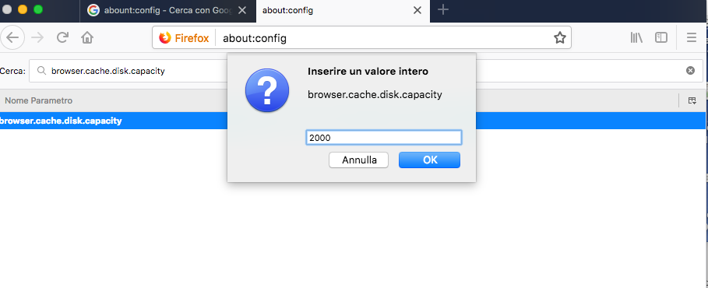Click the Cerca search box
Viewport: 708px width, 288px height.
pos(366,71)
